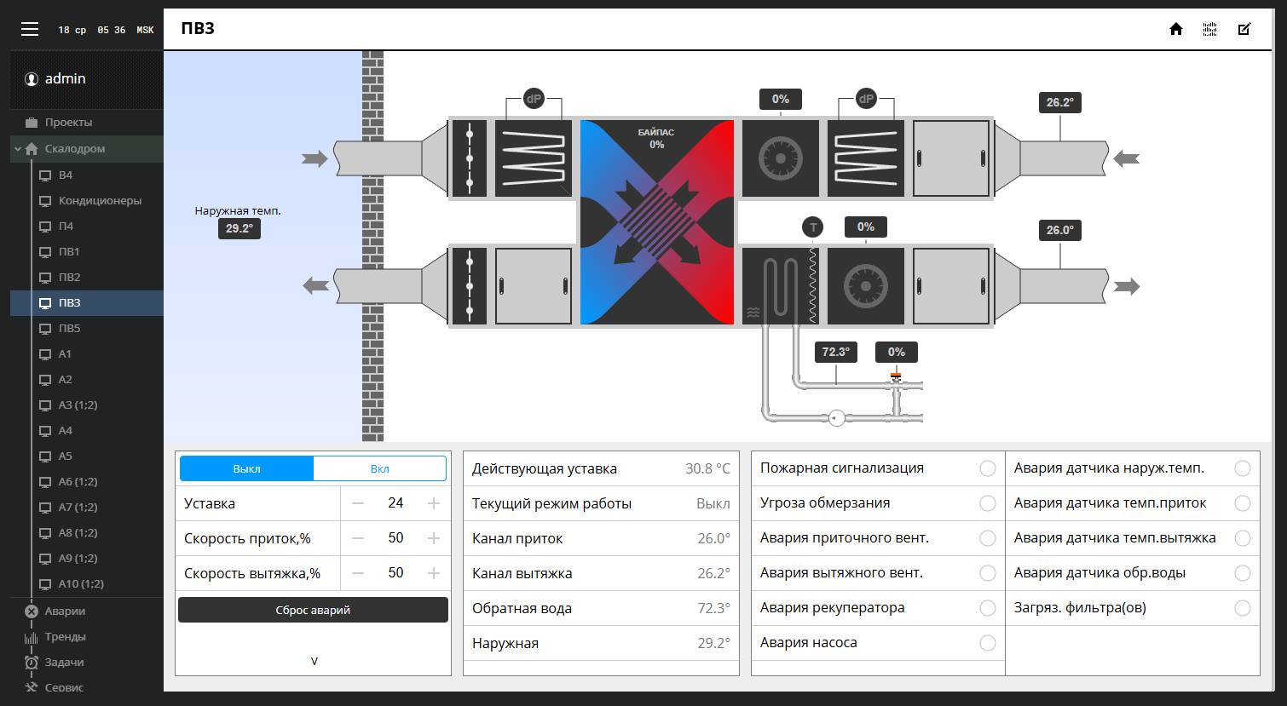Decrease Скорость приток with minus button
Viewport: 1287px width, 706px height.
(x=358, y=538)
